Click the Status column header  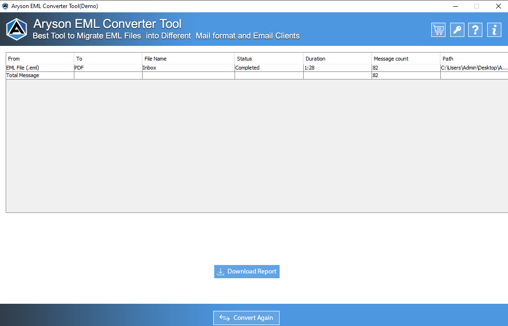[x=269, y=59]
